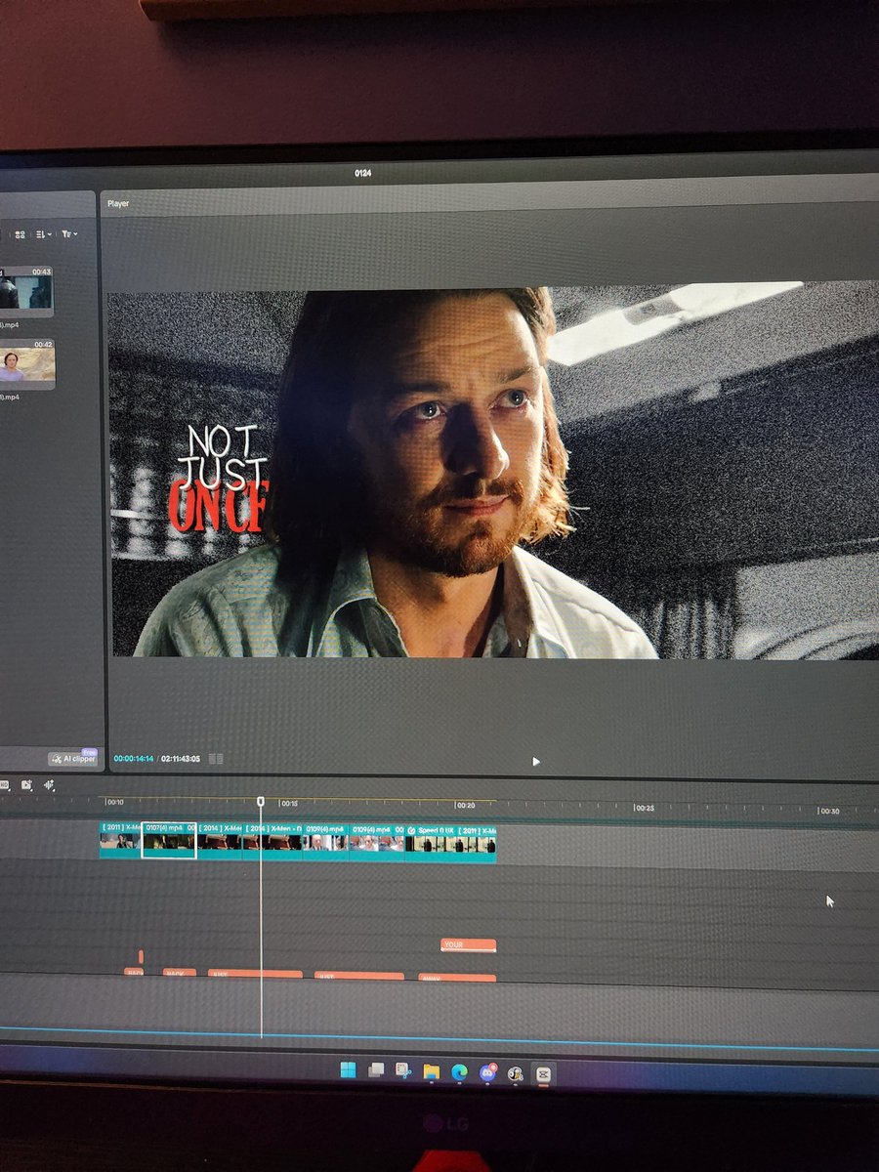Play the preview in the player
The image size is (879, 1172).
(x=535, y=762)
